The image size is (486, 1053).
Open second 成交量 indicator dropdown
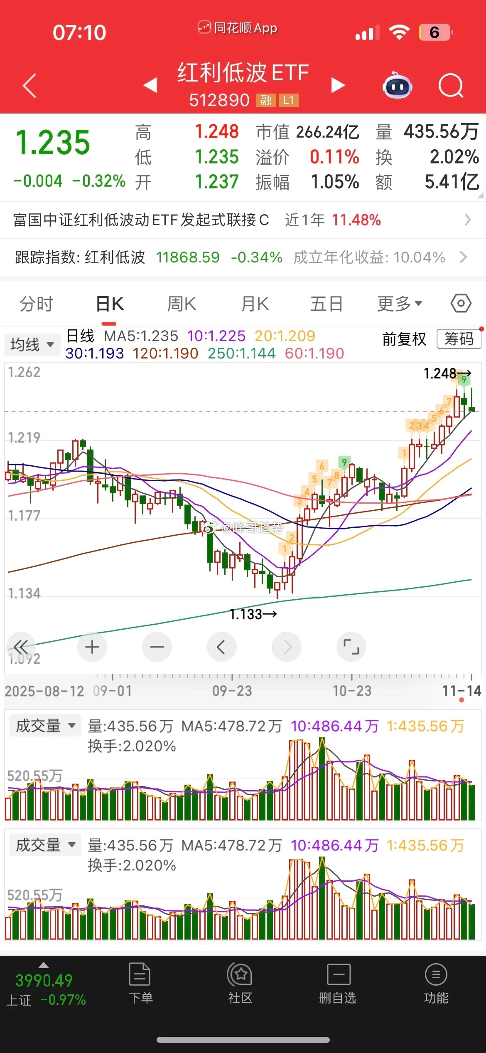tap(45, 845)
